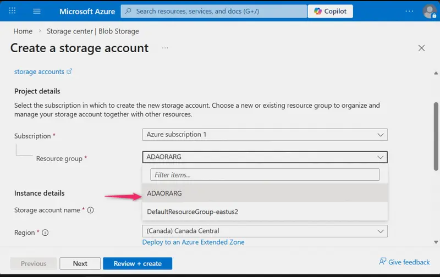Viewport: 440px width, 277px height.
Task: Click the Filter items field
Action: pyautogui.click(x=265, y=175)
